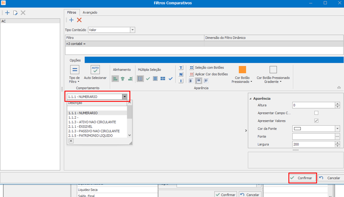Expand the properties panel using the side arrow
344x197 pixels.
tap(246, 131)
